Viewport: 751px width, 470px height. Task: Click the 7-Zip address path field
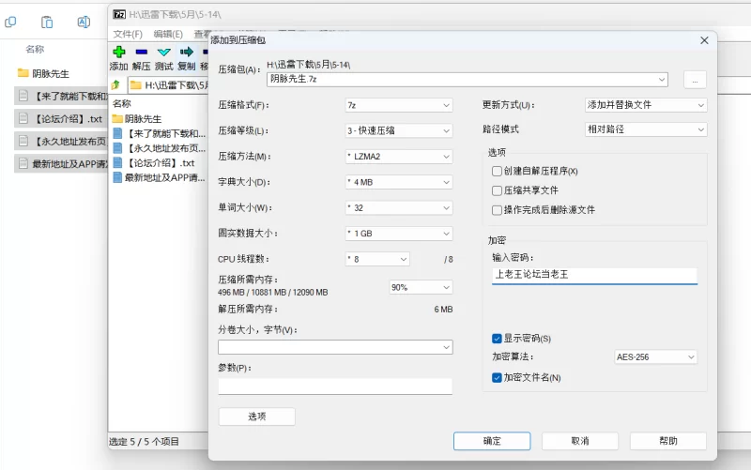click(169, 85)
